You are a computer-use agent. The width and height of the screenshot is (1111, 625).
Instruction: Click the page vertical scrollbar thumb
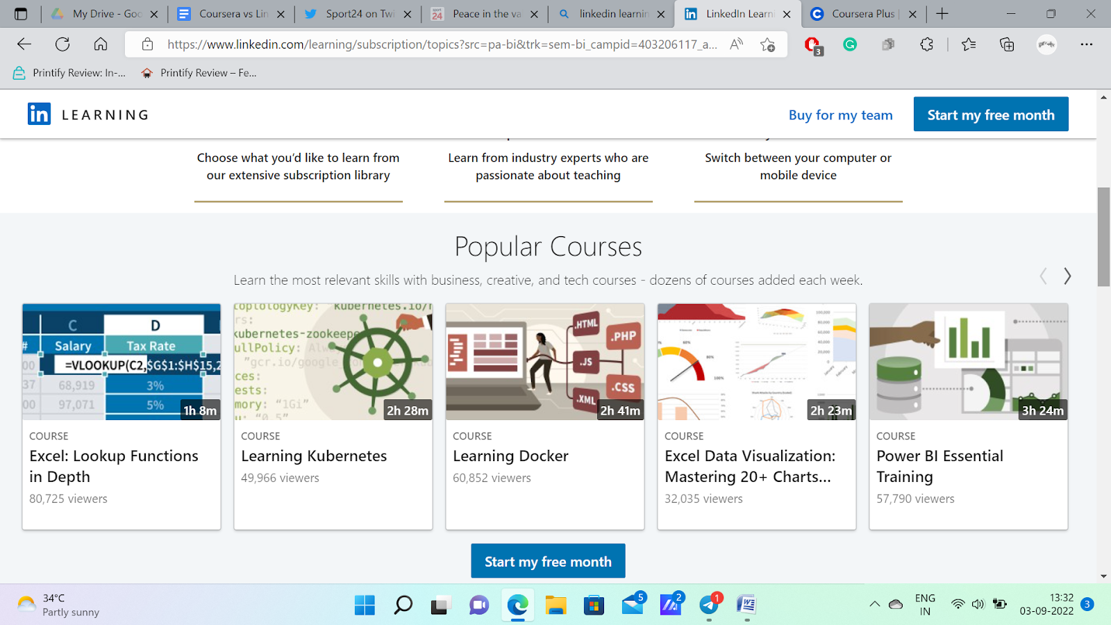[x=1103, y=237]
